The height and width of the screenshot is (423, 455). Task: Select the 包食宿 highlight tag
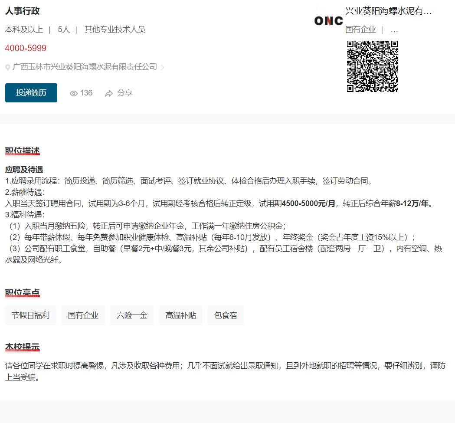[226, 315]
